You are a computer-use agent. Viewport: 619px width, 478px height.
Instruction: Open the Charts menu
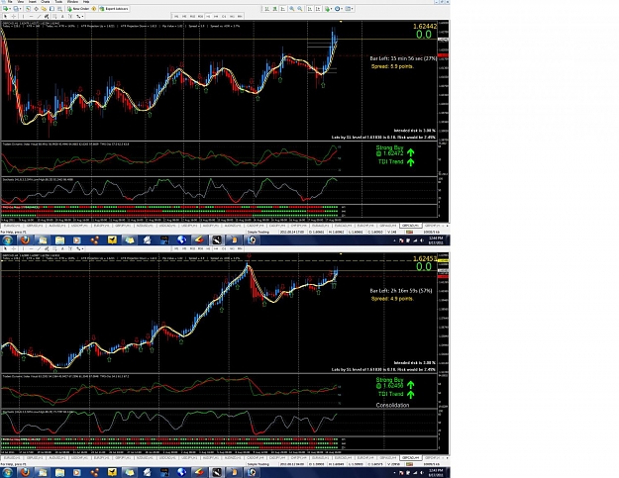pos(46,2)
